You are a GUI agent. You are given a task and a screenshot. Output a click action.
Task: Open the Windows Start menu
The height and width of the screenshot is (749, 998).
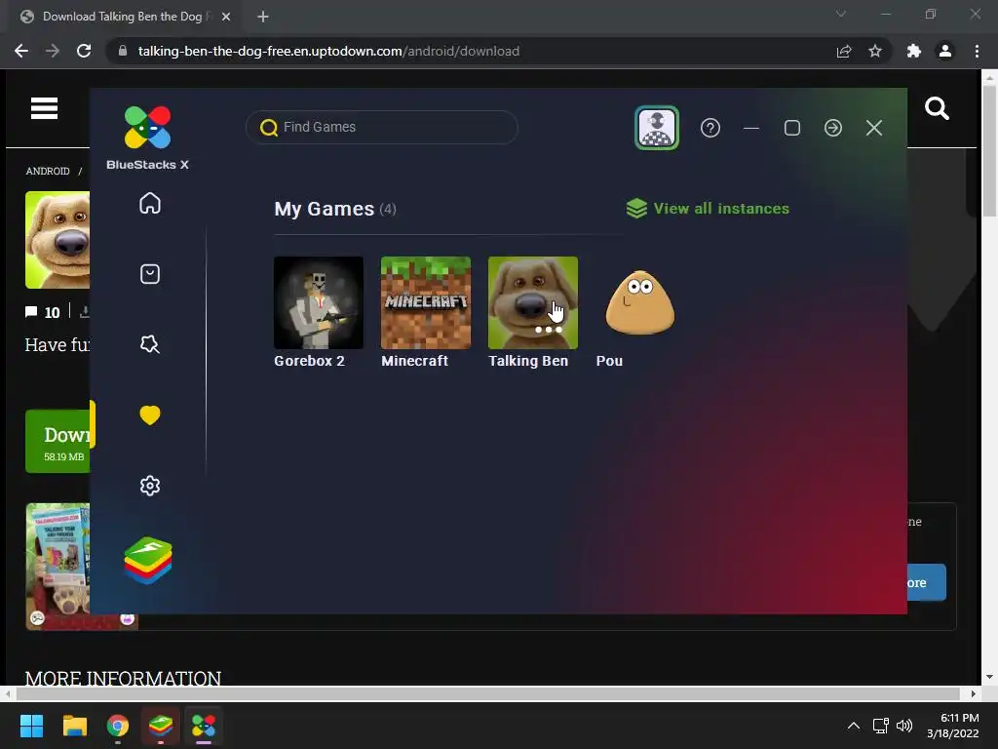pyautogui.click(x=31, y=726)
